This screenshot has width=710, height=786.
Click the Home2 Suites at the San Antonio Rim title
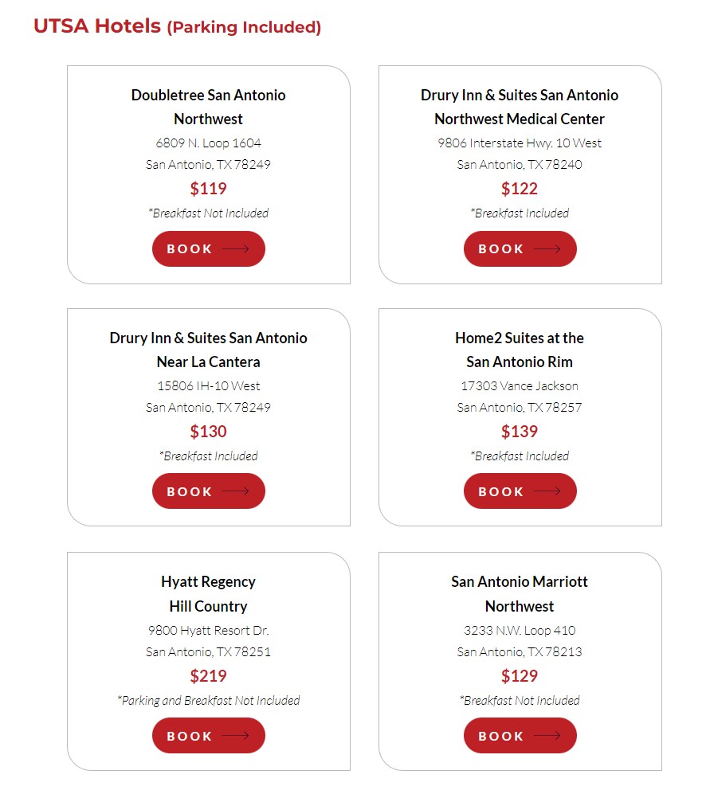tap(520, 350)
